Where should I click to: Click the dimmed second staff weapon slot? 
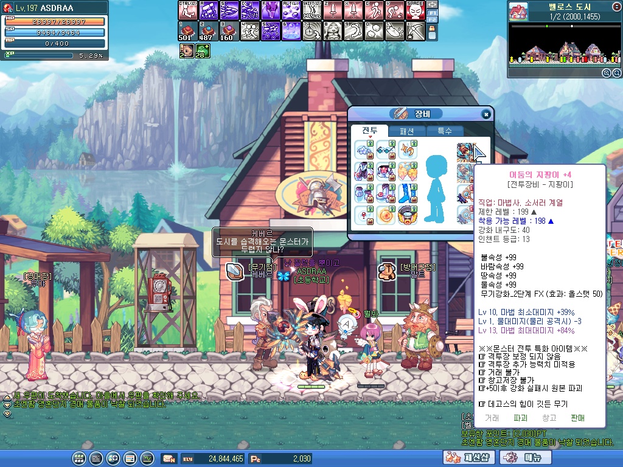click(465, 172)
